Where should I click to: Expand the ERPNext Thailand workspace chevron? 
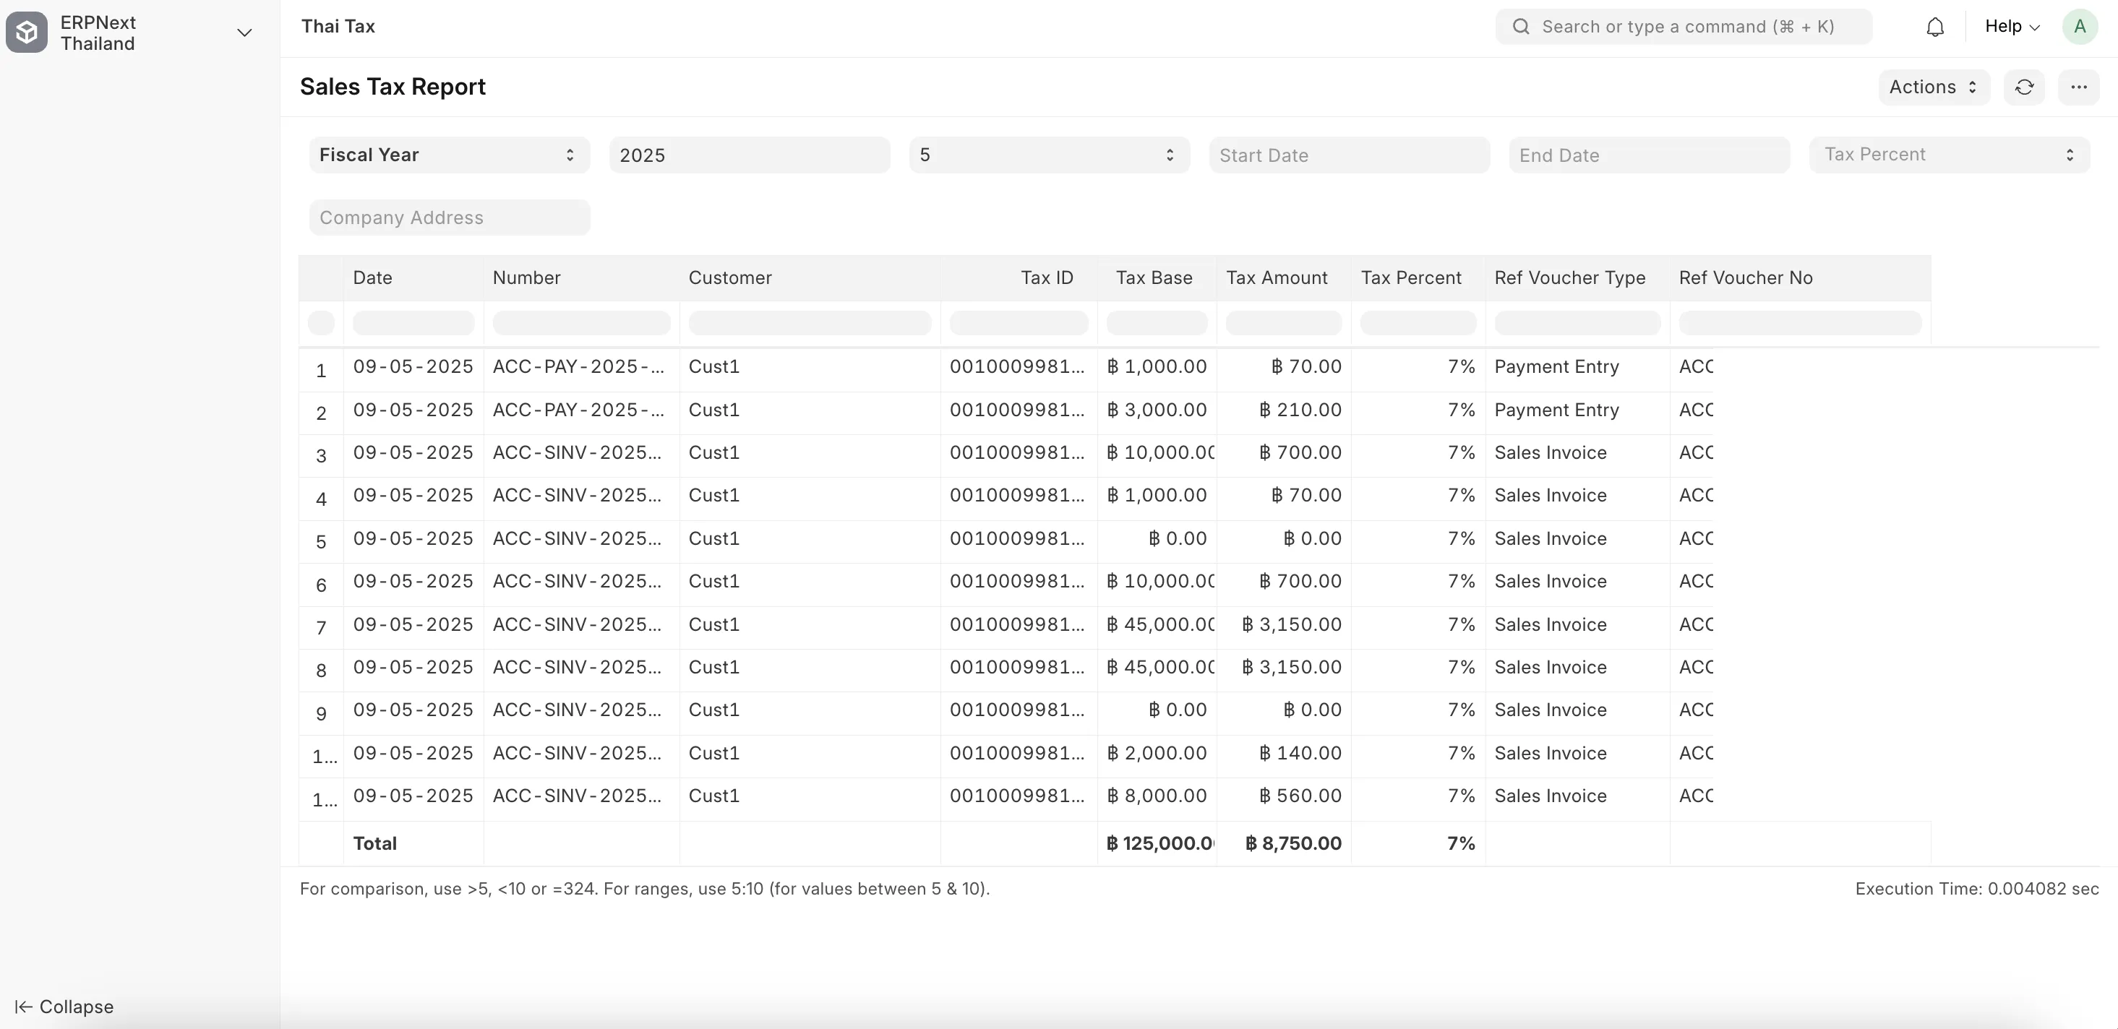[x=244, y=33]
